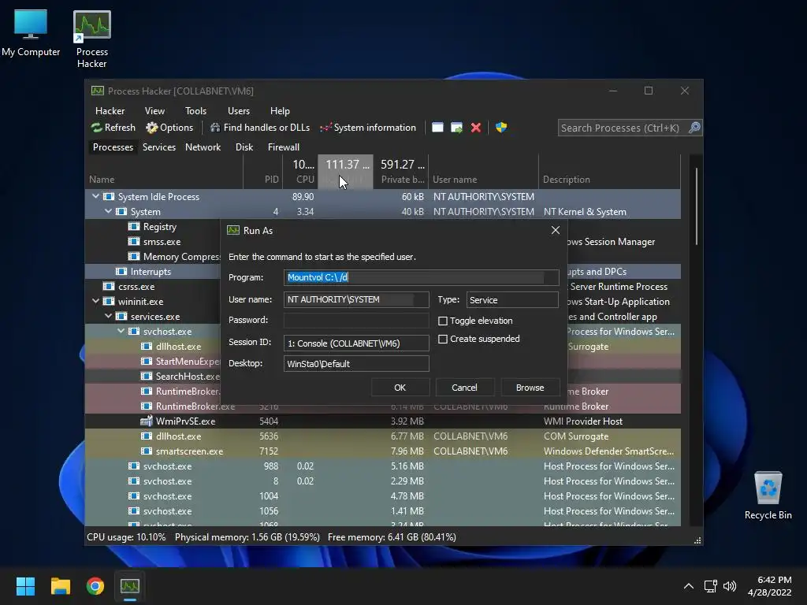Open the Users menu
This screenshot has height=605, width=807.
[238, 111]
